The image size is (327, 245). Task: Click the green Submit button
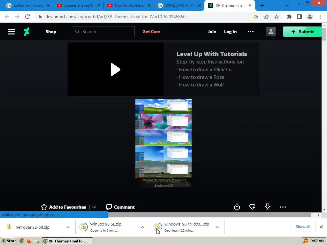click(302, 32)
